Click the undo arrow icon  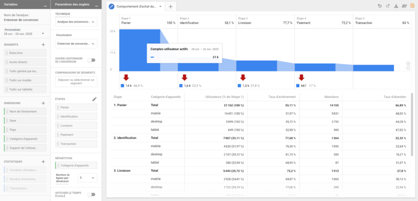coord(380,6)
